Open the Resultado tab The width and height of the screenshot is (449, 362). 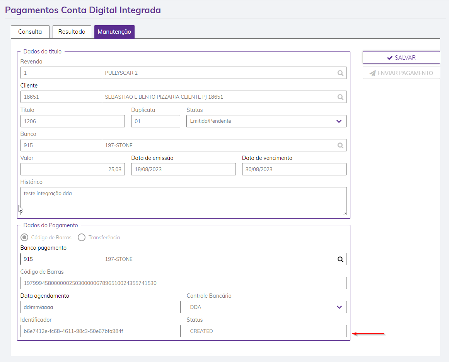72,32
